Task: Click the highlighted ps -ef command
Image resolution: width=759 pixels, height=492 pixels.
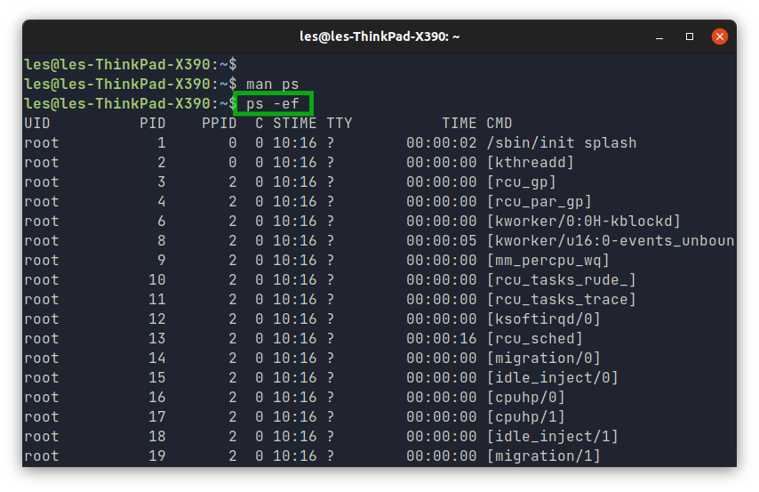Action: (x=273, y=104)
